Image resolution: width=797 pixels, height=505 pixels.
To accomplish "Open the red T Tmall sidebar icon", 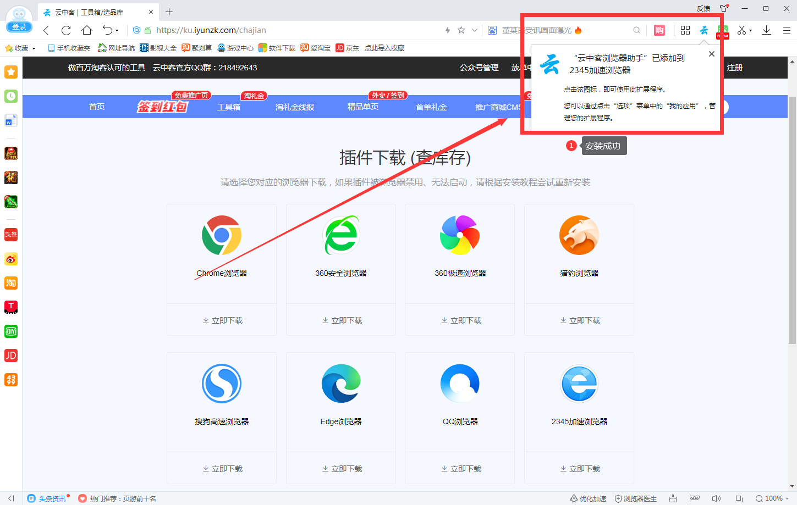I will click(11, 307).
